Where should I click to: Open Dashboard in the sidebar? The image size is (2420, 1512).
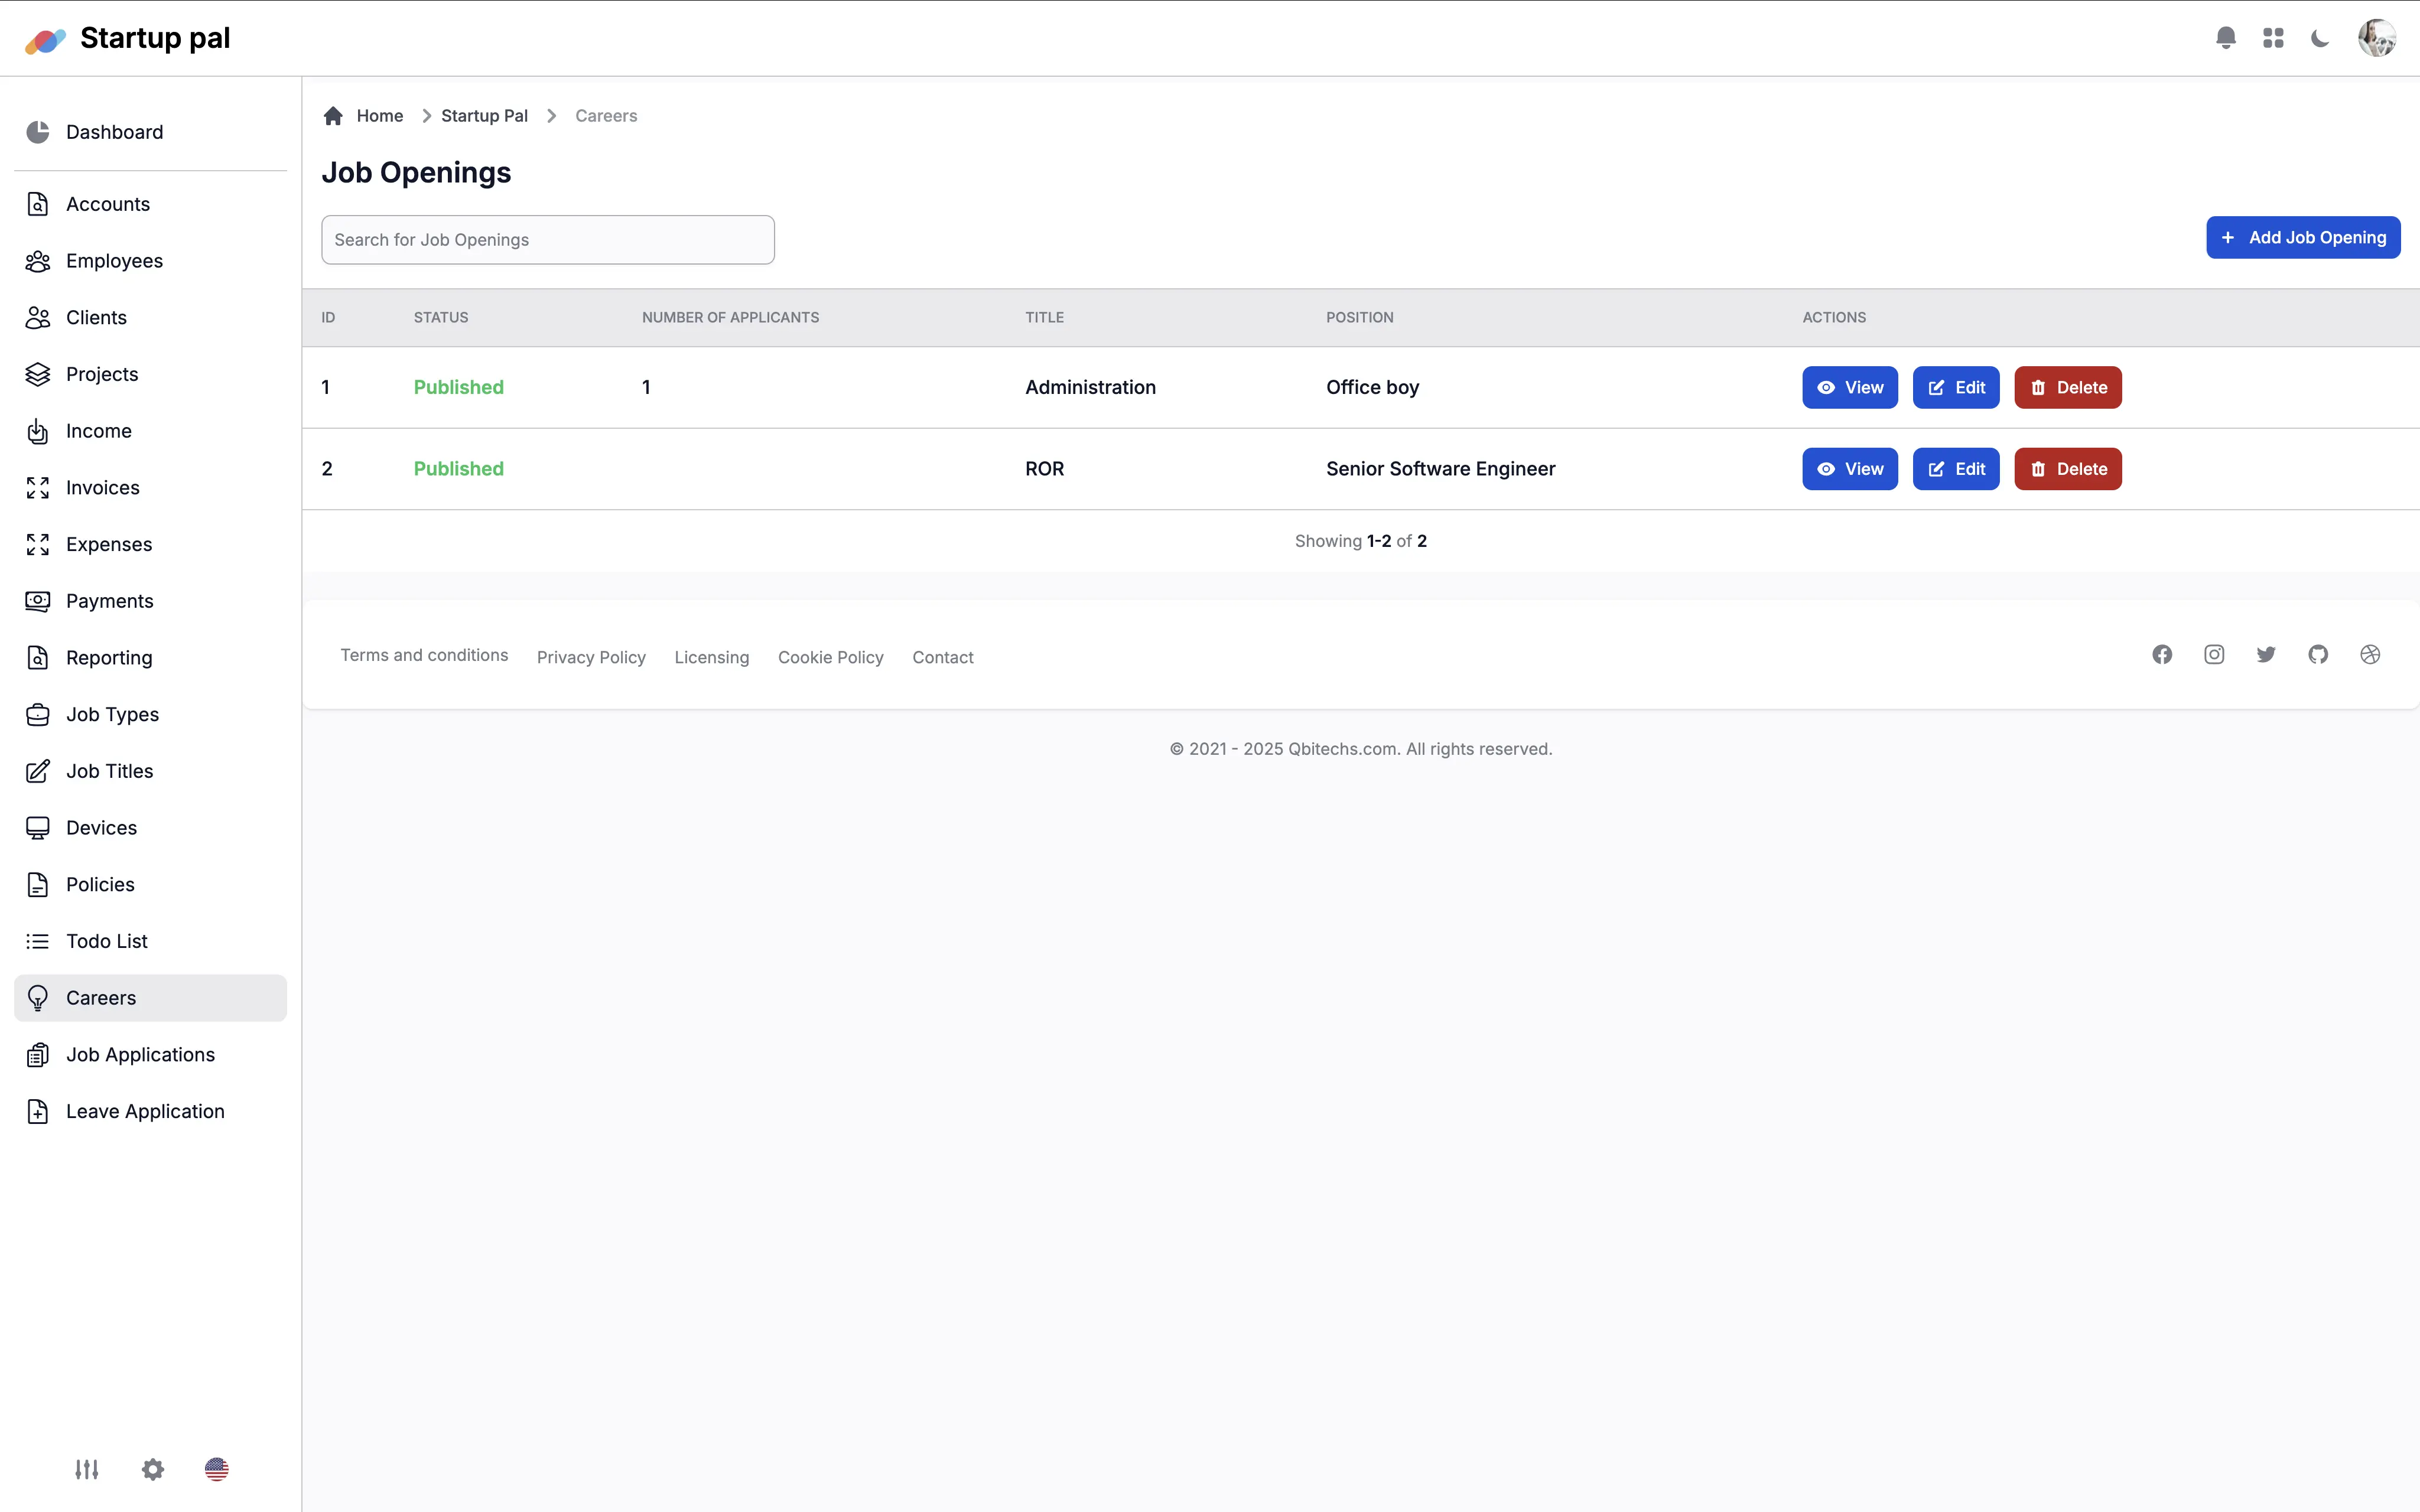click(x=150, y=132)
